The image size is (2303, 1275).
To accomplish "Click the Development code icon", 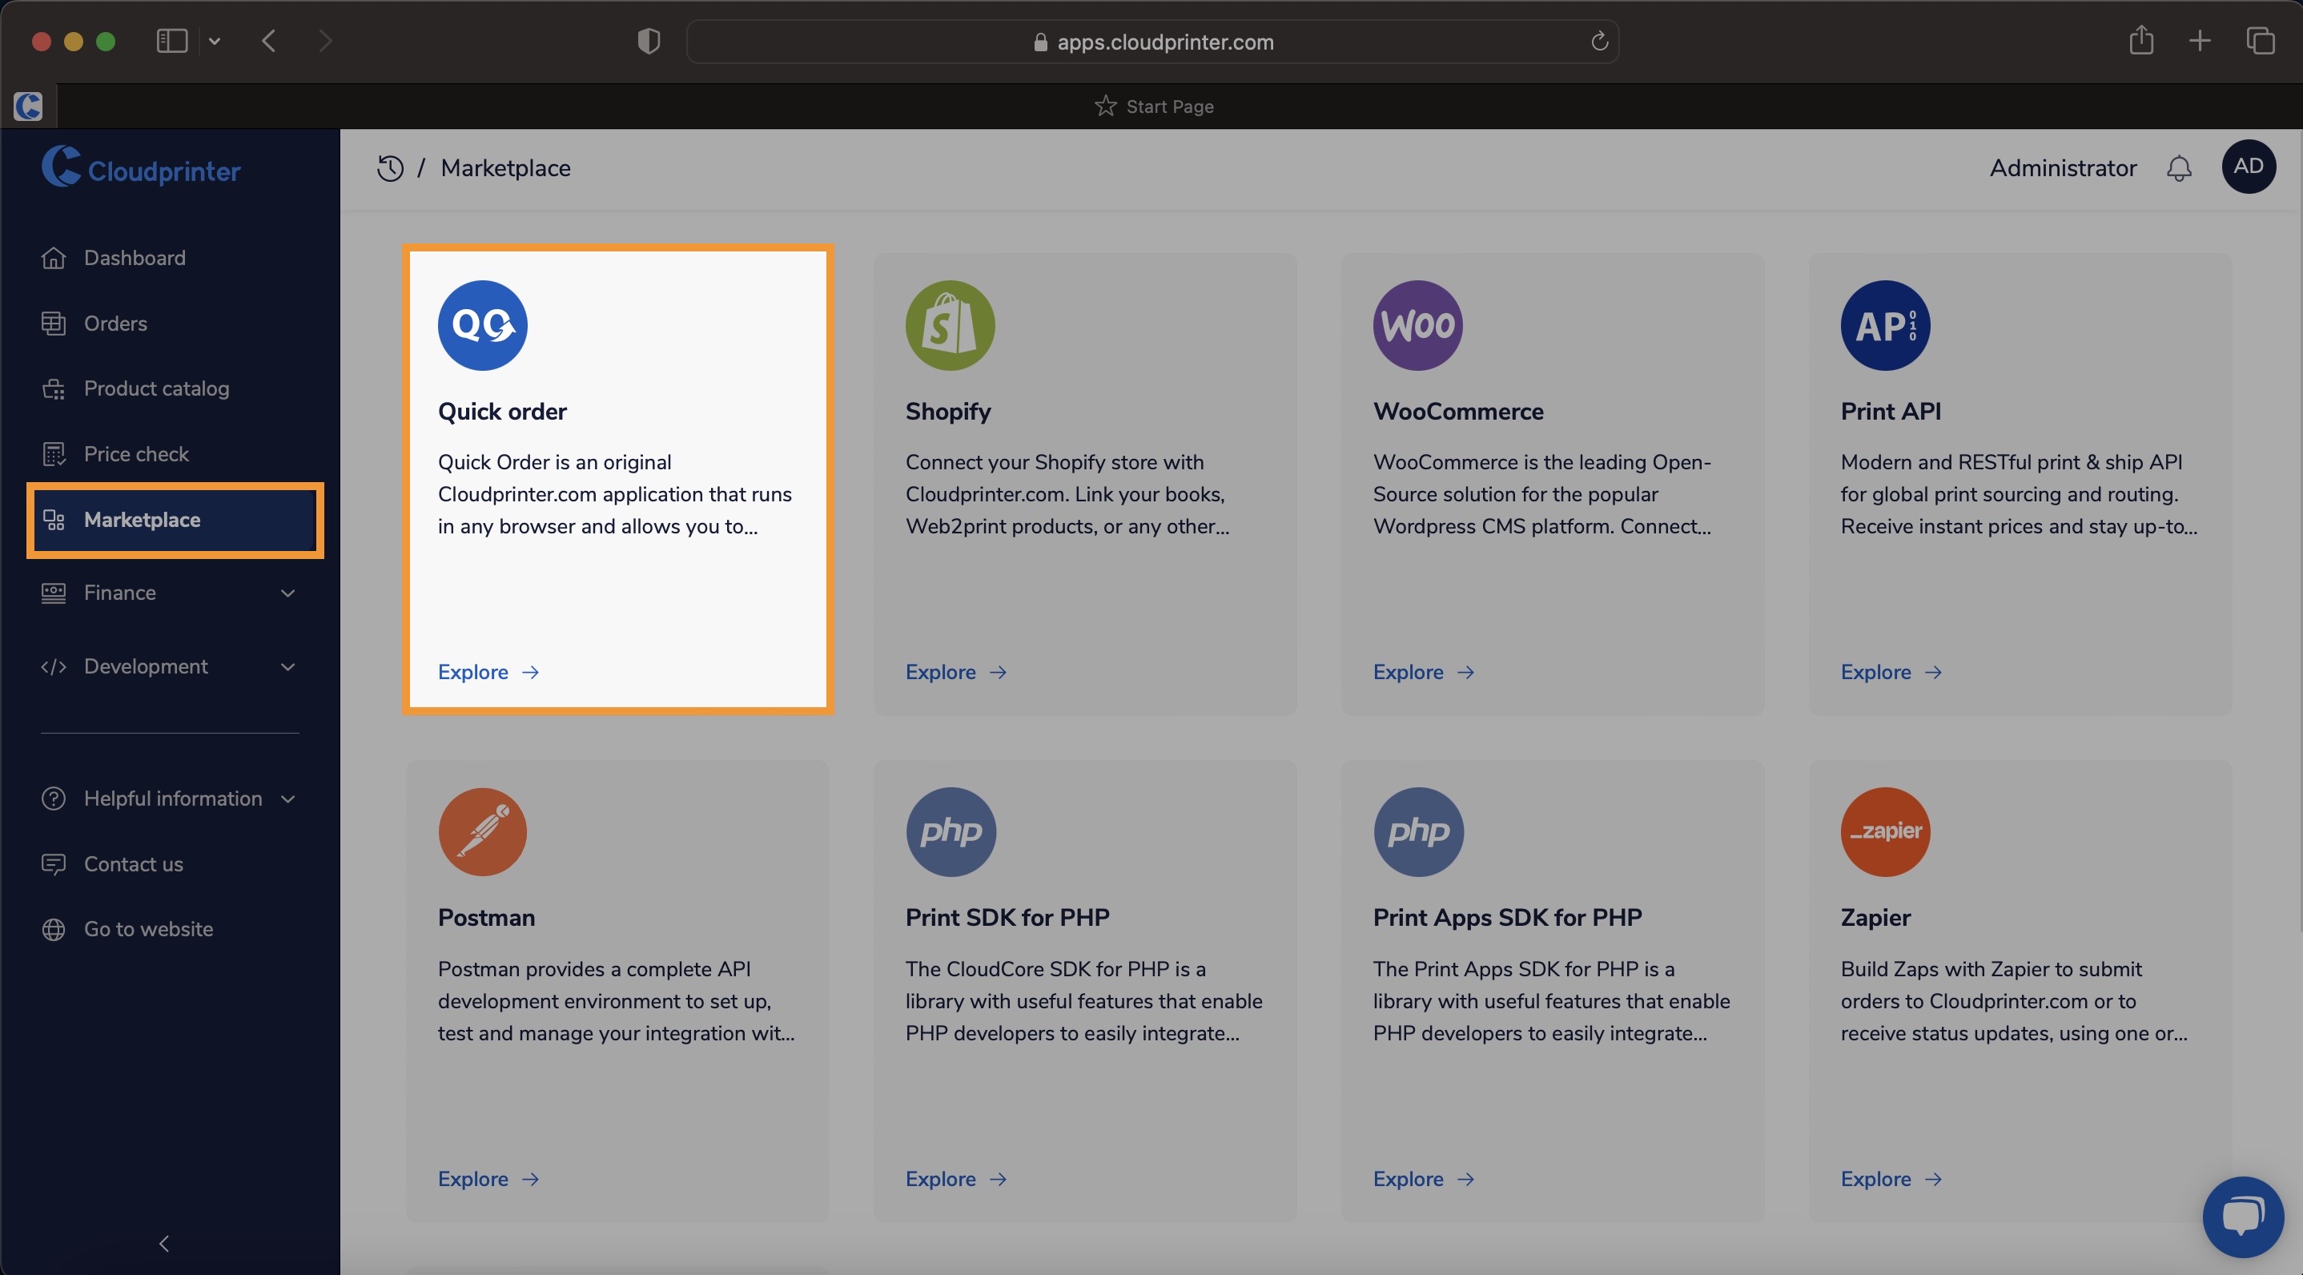I will point(54,667).
